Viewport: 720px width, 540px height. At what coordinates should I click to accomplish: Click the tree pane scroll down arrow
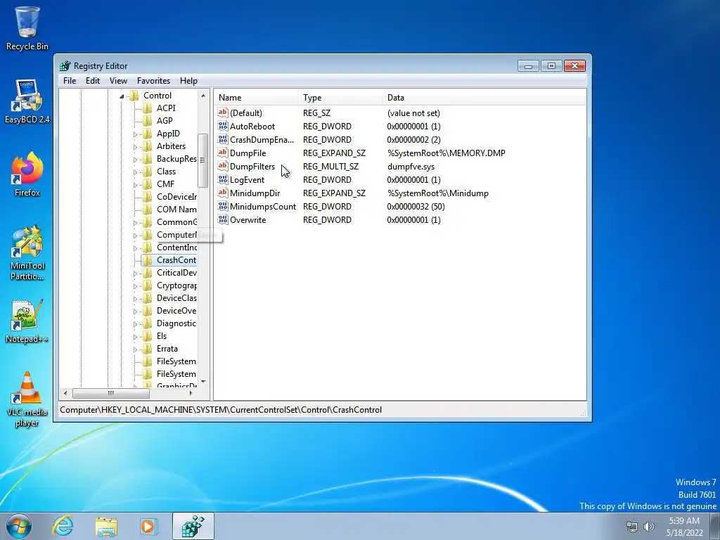(203, 382)
